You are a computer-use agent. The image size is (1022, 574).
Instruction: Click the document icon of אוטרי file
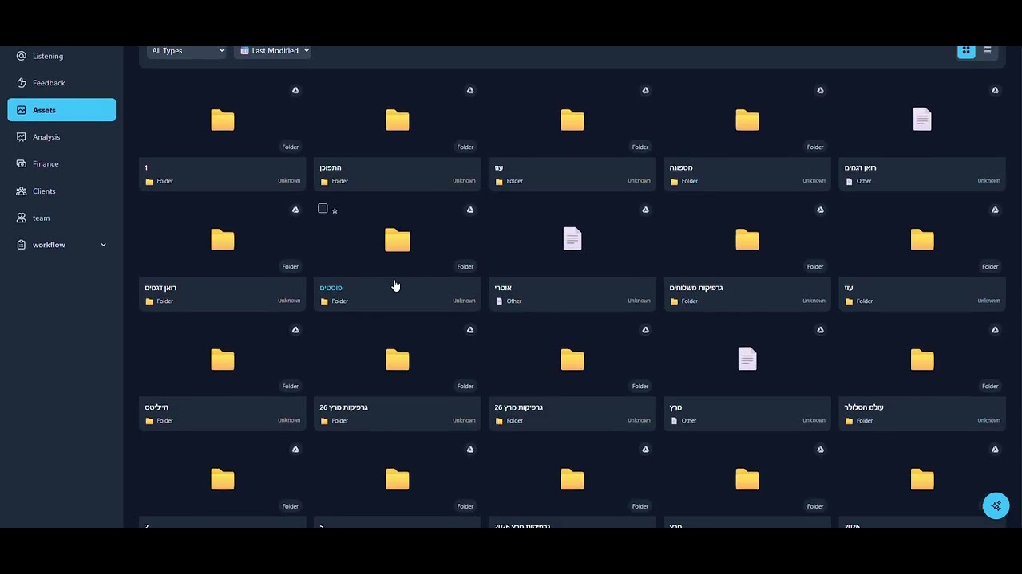[572, 238]
